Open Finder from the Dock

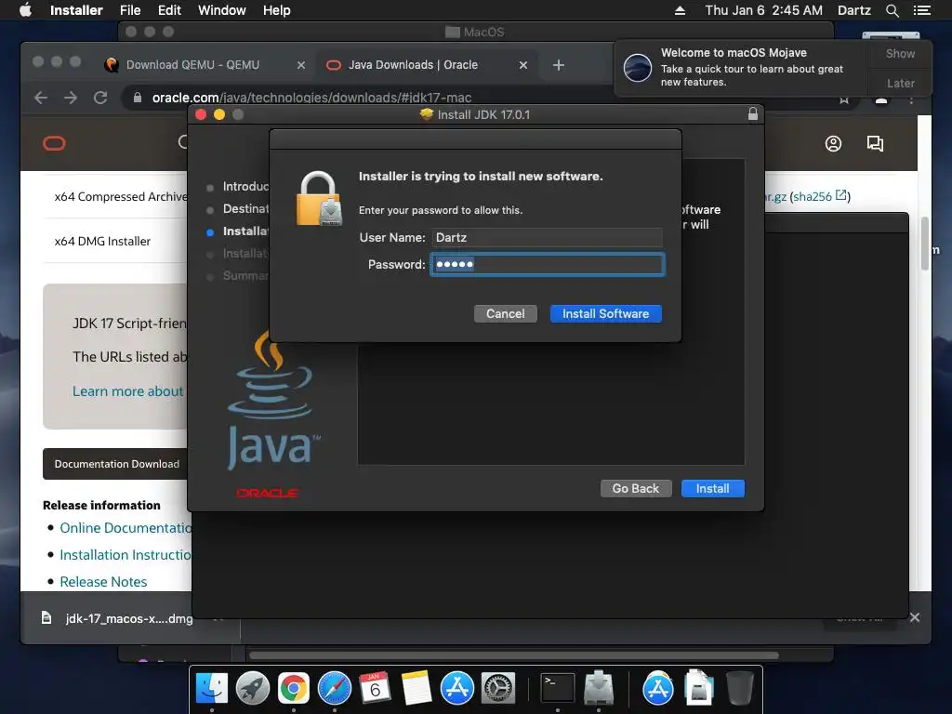(x=211, y=689)
